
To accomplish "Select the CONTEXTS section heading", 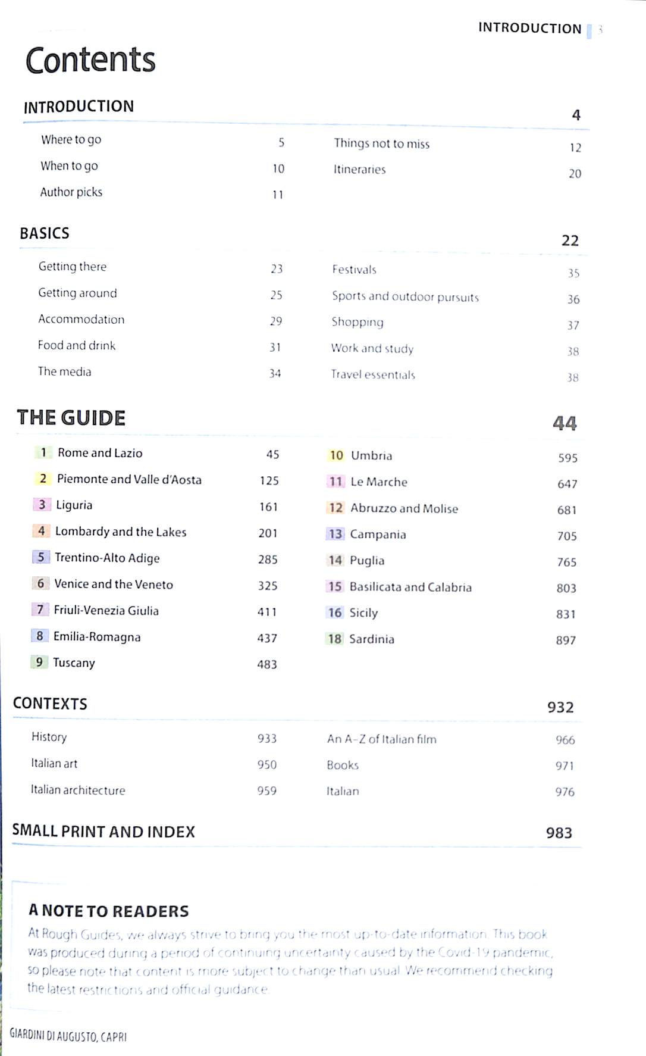I will click(x=50, y=704).
